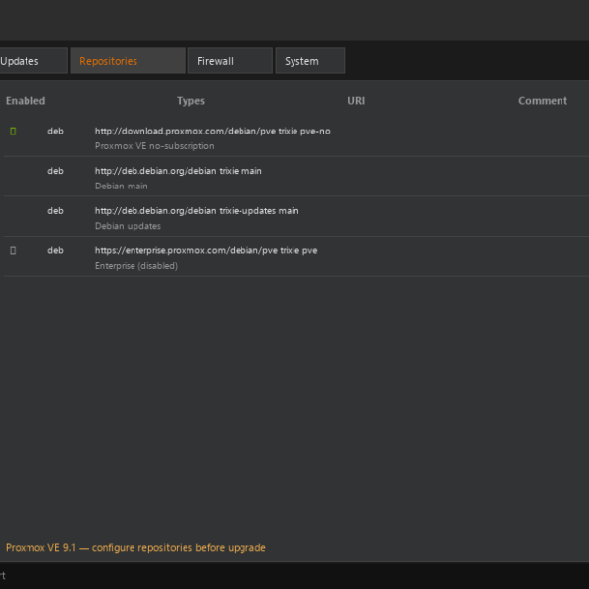Open the Firewall tab
The height and width of the screenshot is (589, 589).
(231, 61)
